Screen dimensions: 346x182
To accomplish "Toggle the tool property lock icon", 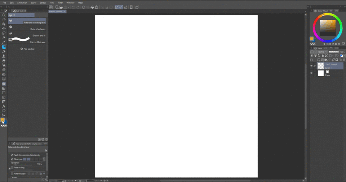I will [46, 150].
